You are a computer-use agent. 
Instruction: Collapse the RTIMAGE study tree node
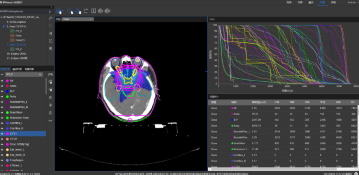pos(1,17)
